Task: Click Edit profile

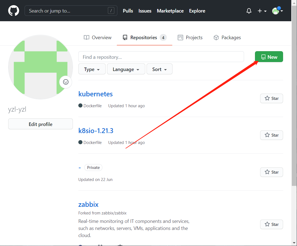Action: click(x=40, y=124)
